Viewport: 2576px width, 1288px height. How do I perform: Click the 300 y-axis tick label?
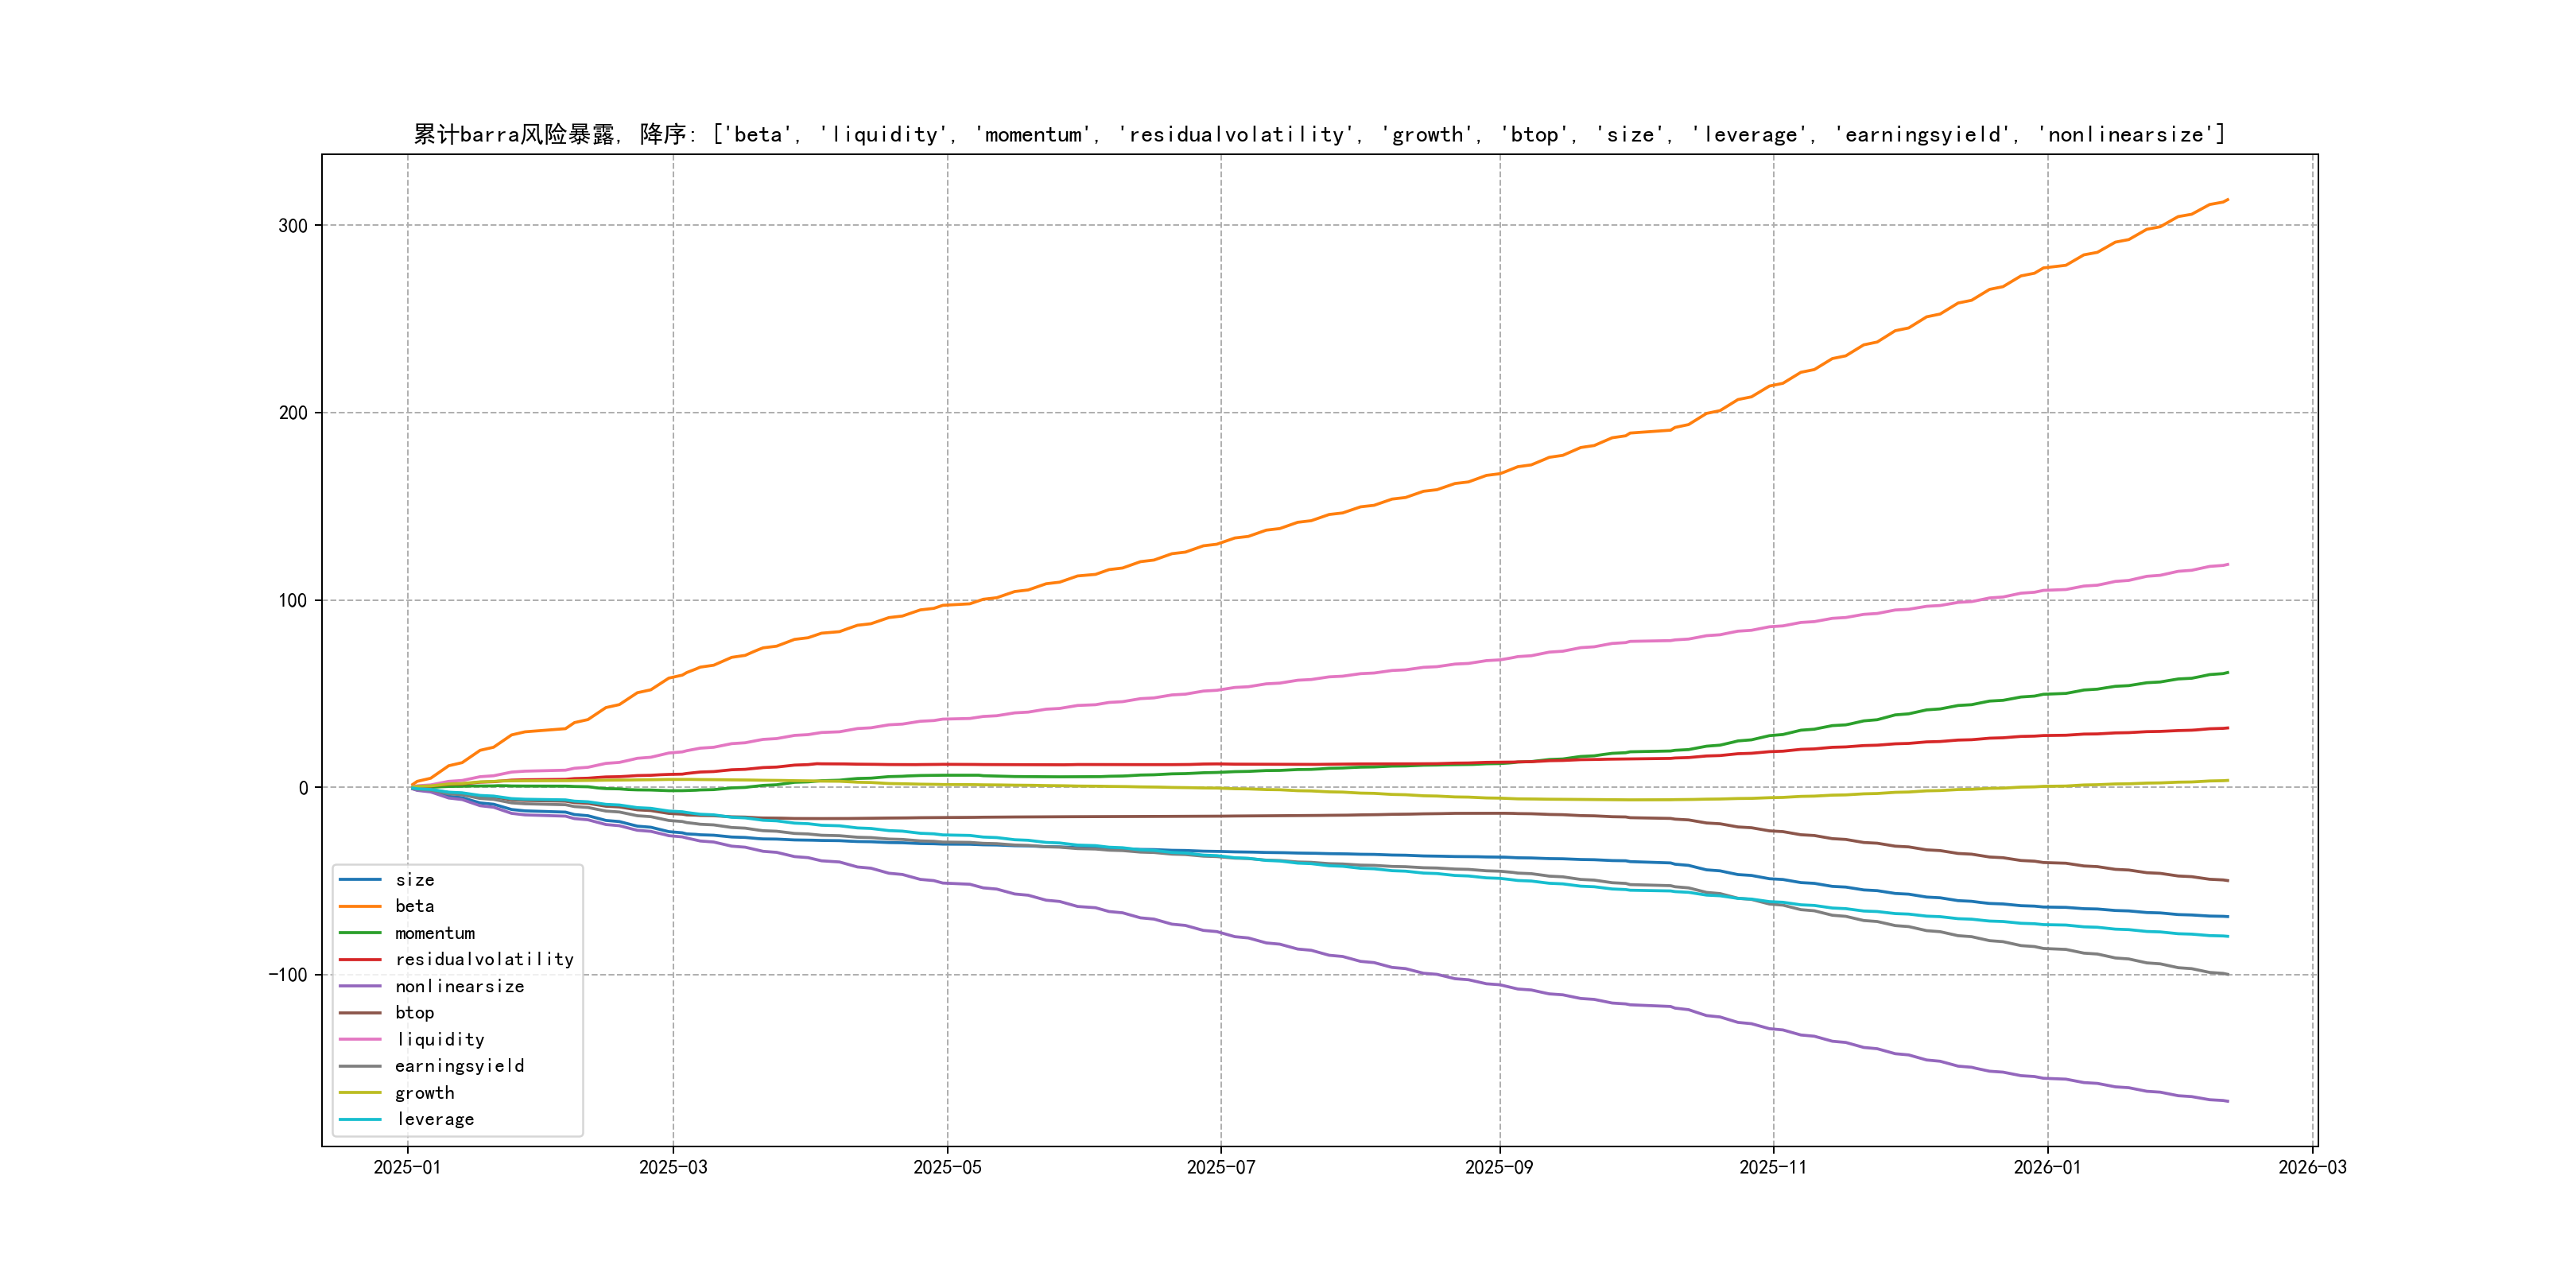coord(292,226)
